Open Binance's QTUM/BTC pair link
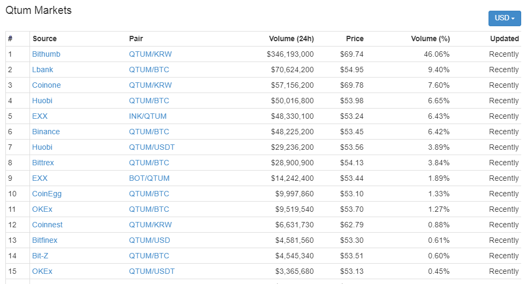This screenshot has width=526, height=284. [149, 132]
